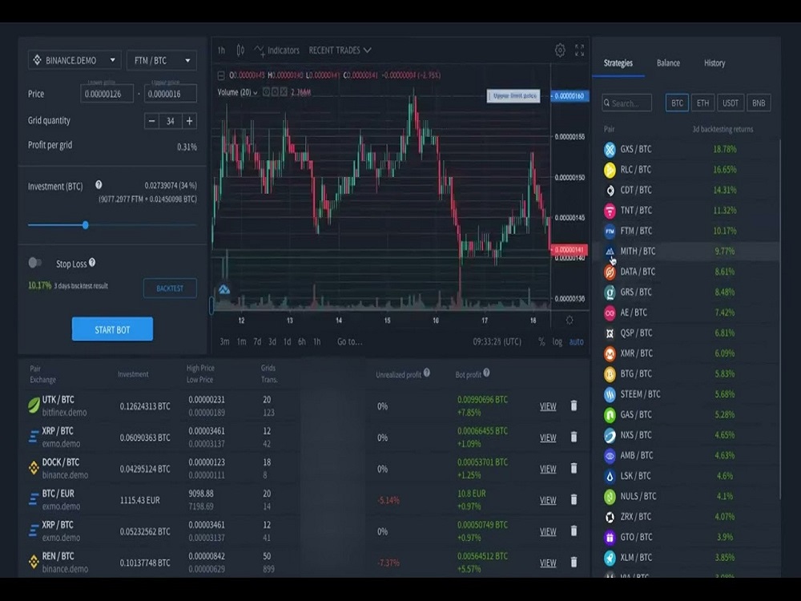Click the Stop Loss help icon
Image resolution: width=801 pixels, height=601 pixels.
pyautogui.click(x=92, y=262)
